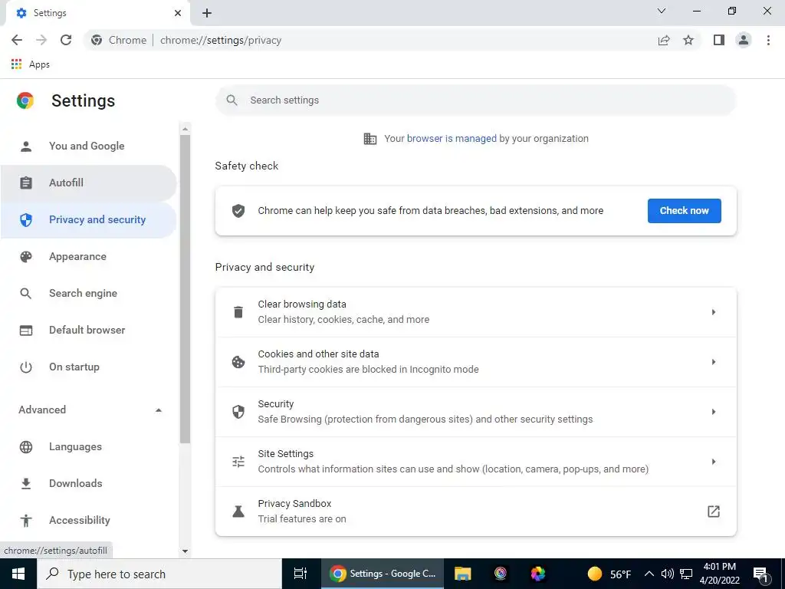
Task: Select Search engine in sidebar
Action: [89, 294]
